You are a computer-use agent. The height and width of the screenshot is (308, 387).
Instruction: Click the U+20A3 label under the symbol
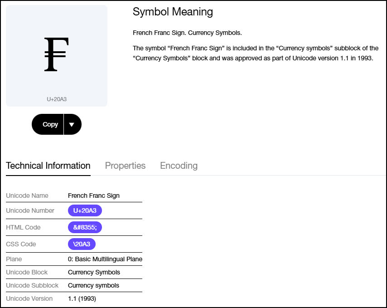(x=56, y=98)
